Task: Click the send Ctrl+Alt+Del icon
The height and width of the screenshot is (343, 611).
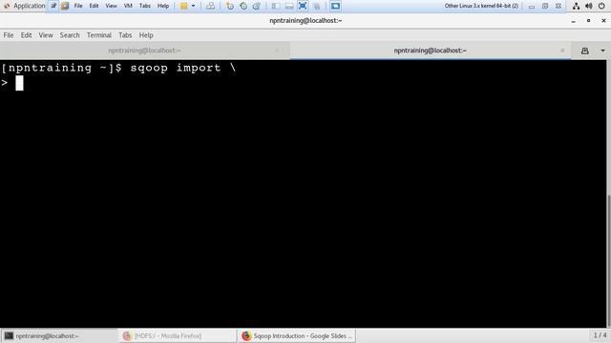Action: click(x=210, y=6)
